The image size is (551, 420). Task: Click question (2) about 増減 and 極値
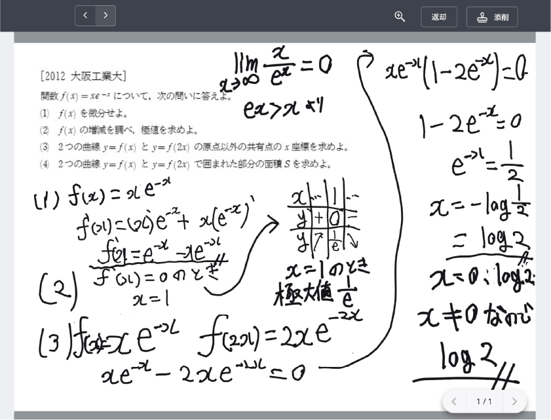click(119, 130)
